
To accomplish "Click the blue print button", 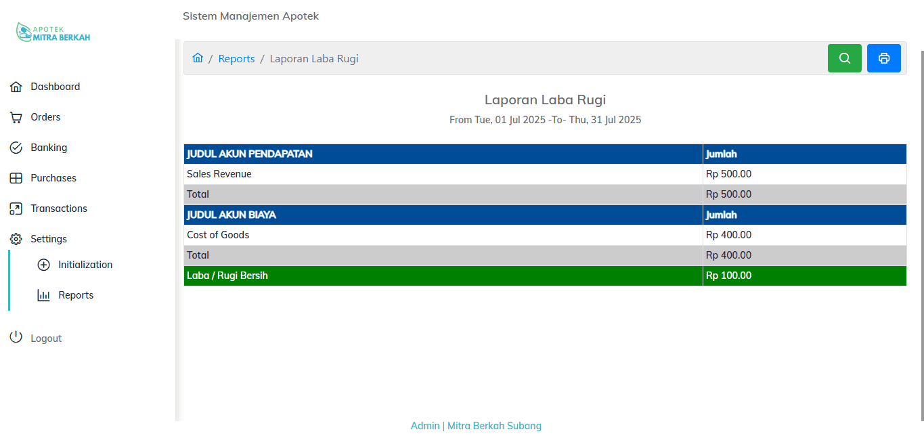I will [x=883, y=58].
